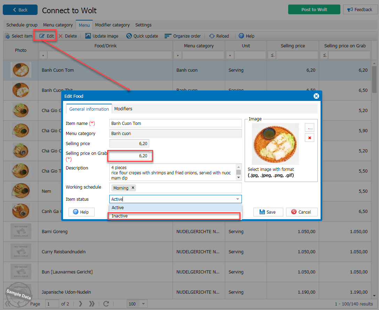Open the Modifier category tab
This screenshot has width=379, height=310.
pos(112,25)
